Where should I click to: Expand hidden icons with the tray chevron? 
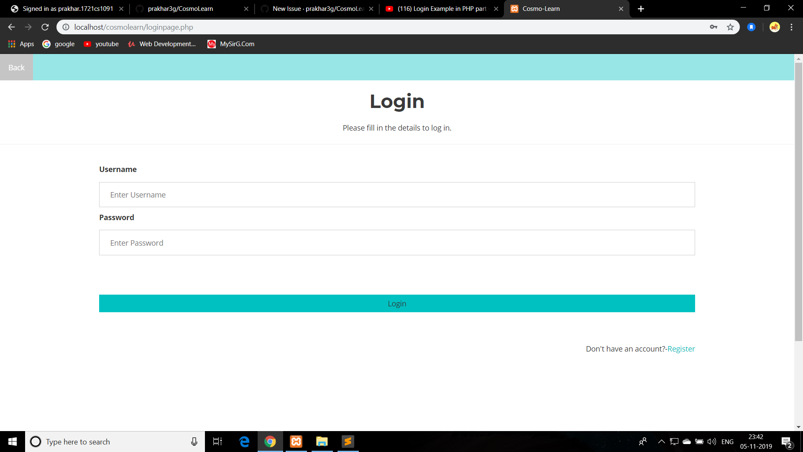(x=662, y=442)
